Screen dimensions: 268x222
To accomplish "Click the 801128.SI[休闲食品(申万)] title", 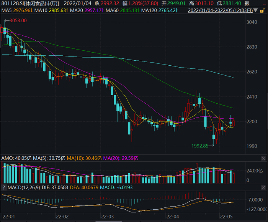I will [x=30, y=3].
